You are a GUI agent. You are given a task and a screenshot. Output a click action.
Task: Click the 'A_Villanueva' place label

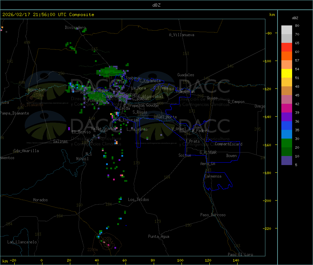pyautogui.click(x=182, y=35)
